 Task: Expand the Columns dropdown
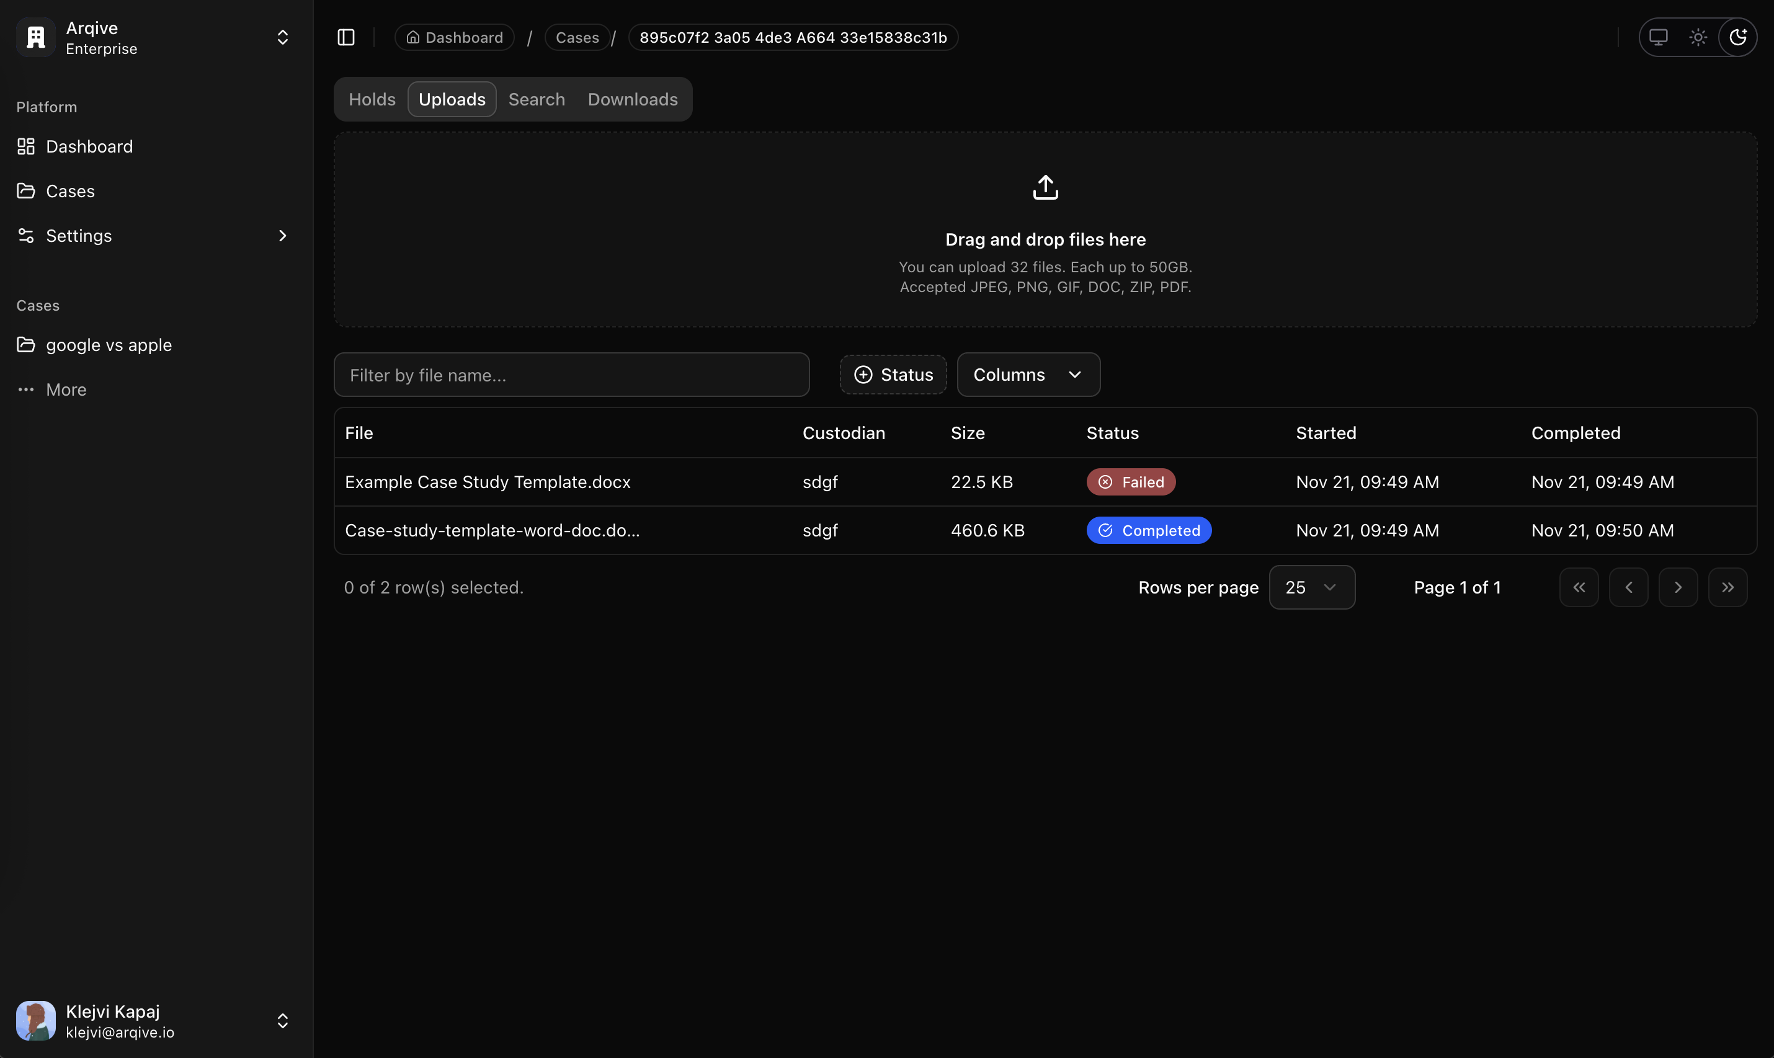1027,375
